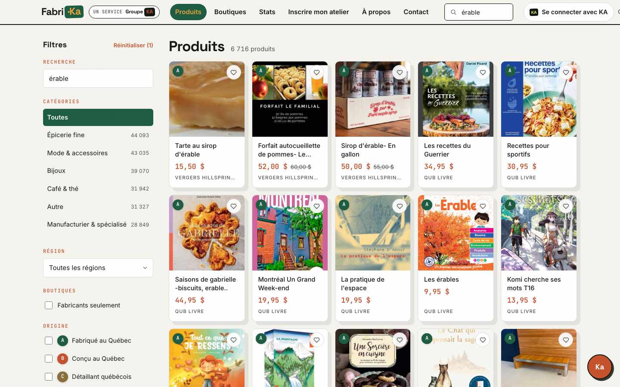Favorite Les érables book
The height and width of the screenshot is (387, 620).
click(x=483, y=206)
